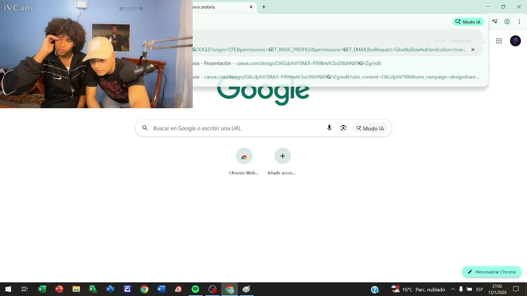Open the Get Help icon in the taskbar

[x=375, y=289]
